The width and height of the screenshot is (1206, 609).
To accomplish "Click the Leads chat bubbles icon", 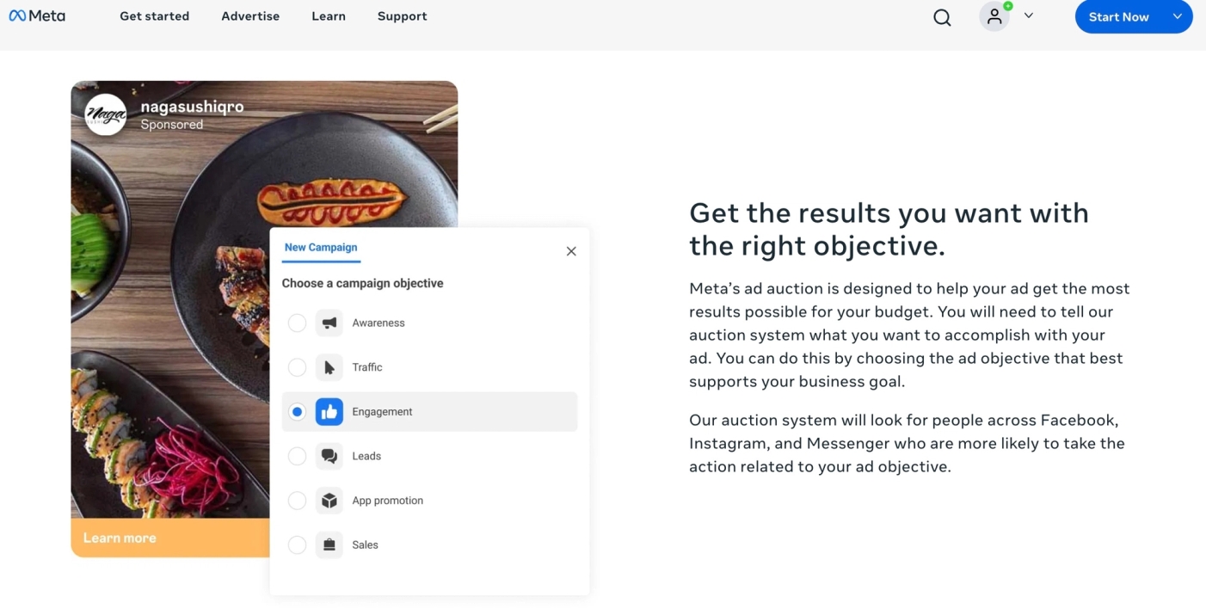I will (x=329, y=456).
